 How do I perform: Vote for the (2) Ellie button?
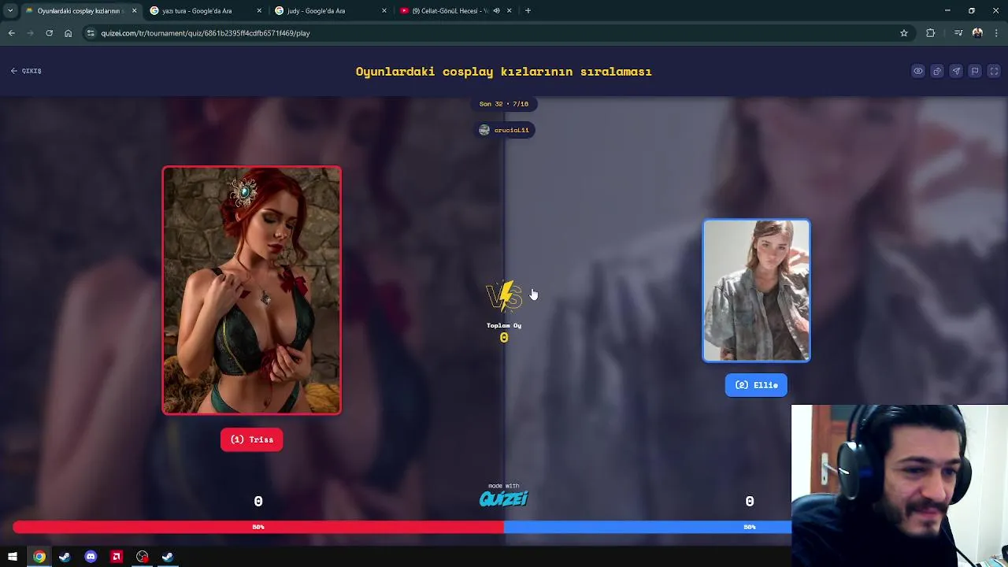[x=756, y=385]
